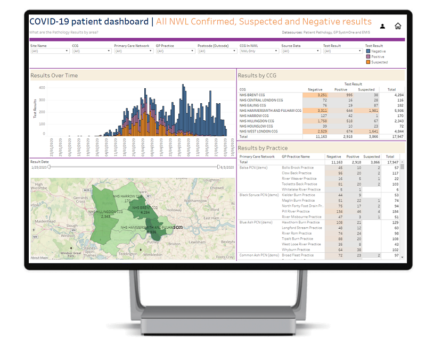This screenshot has height=349, width=426.
Task: Click the Negative legend color swatch
Action: (368, 51)
